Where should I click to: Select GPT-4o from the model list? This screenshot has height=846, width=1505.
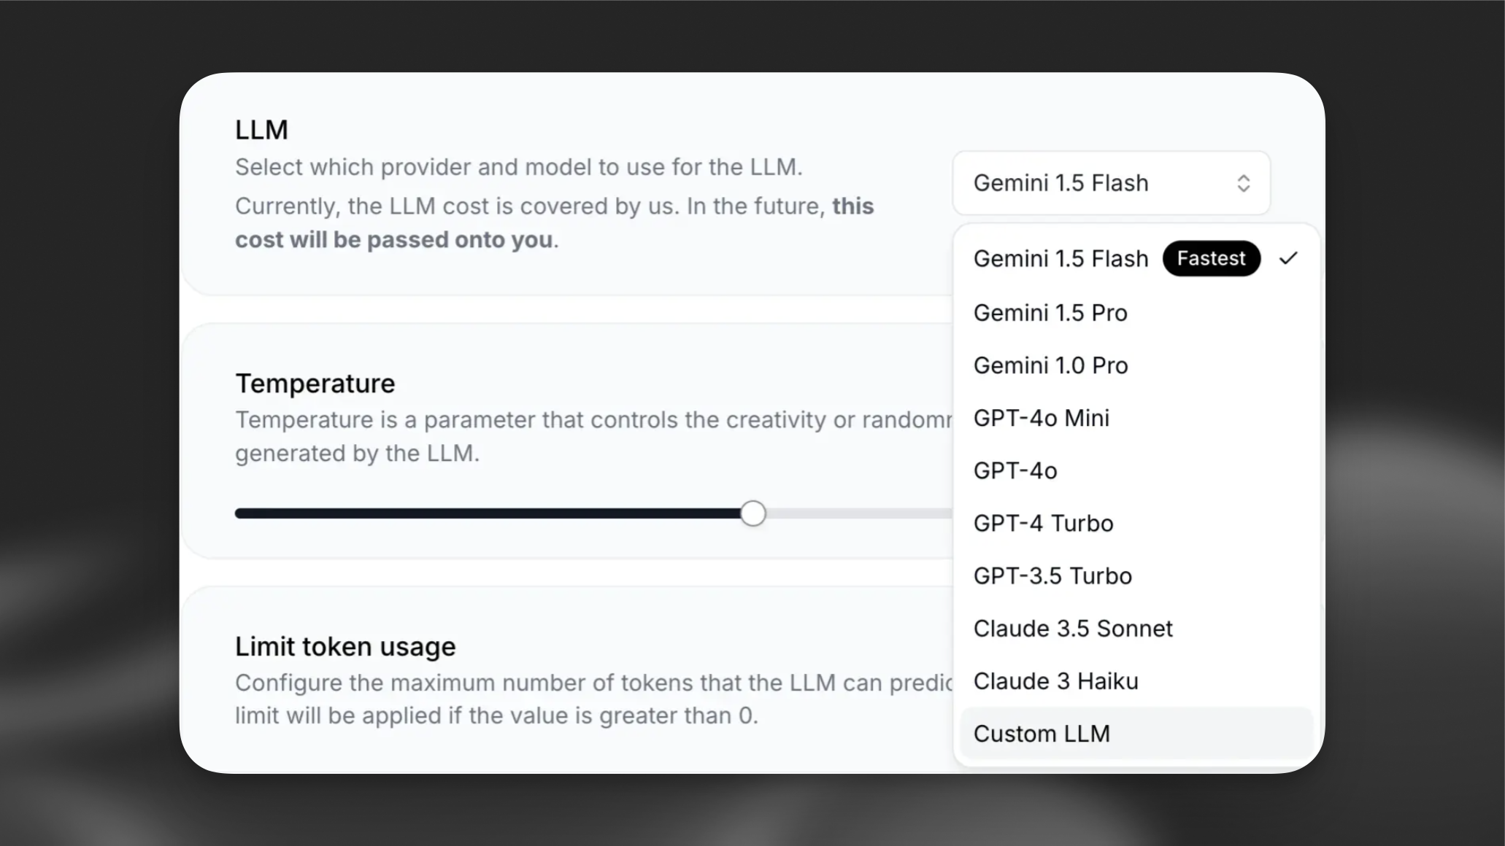pos(1015,470)
